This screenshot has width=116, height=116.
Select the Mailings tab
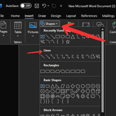coord(108,16)
